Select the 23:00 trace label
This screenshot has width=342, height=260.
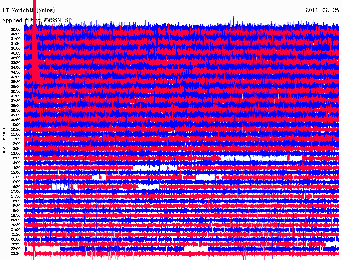[x=15, y=249]
